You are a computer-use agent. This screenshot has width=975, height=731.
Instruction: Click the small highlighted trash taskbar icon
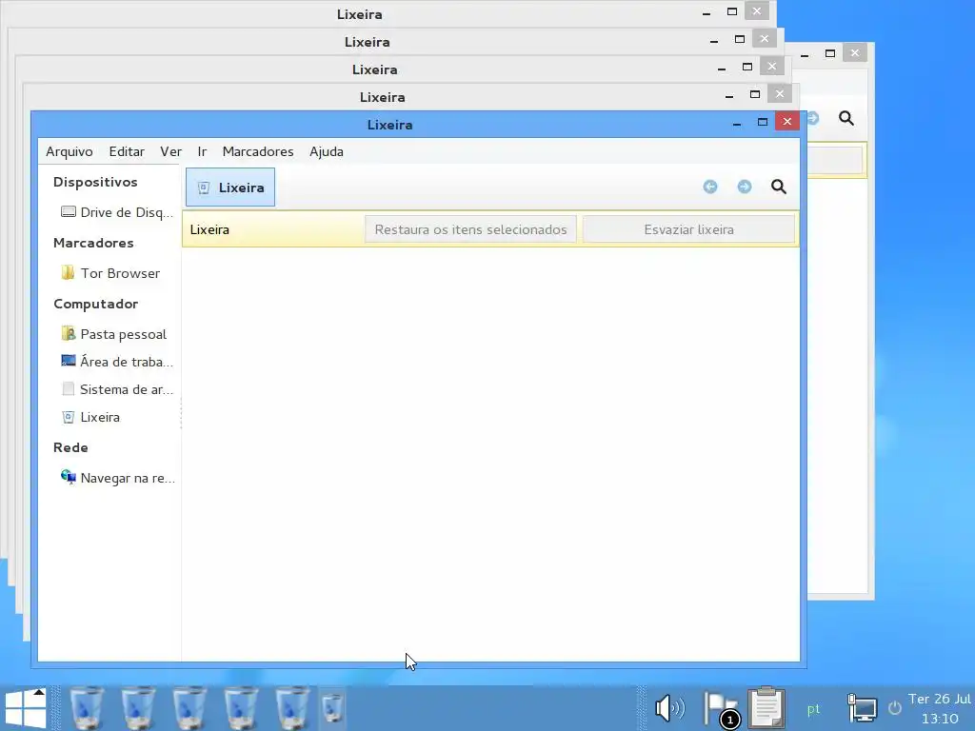tap(332, 708)
